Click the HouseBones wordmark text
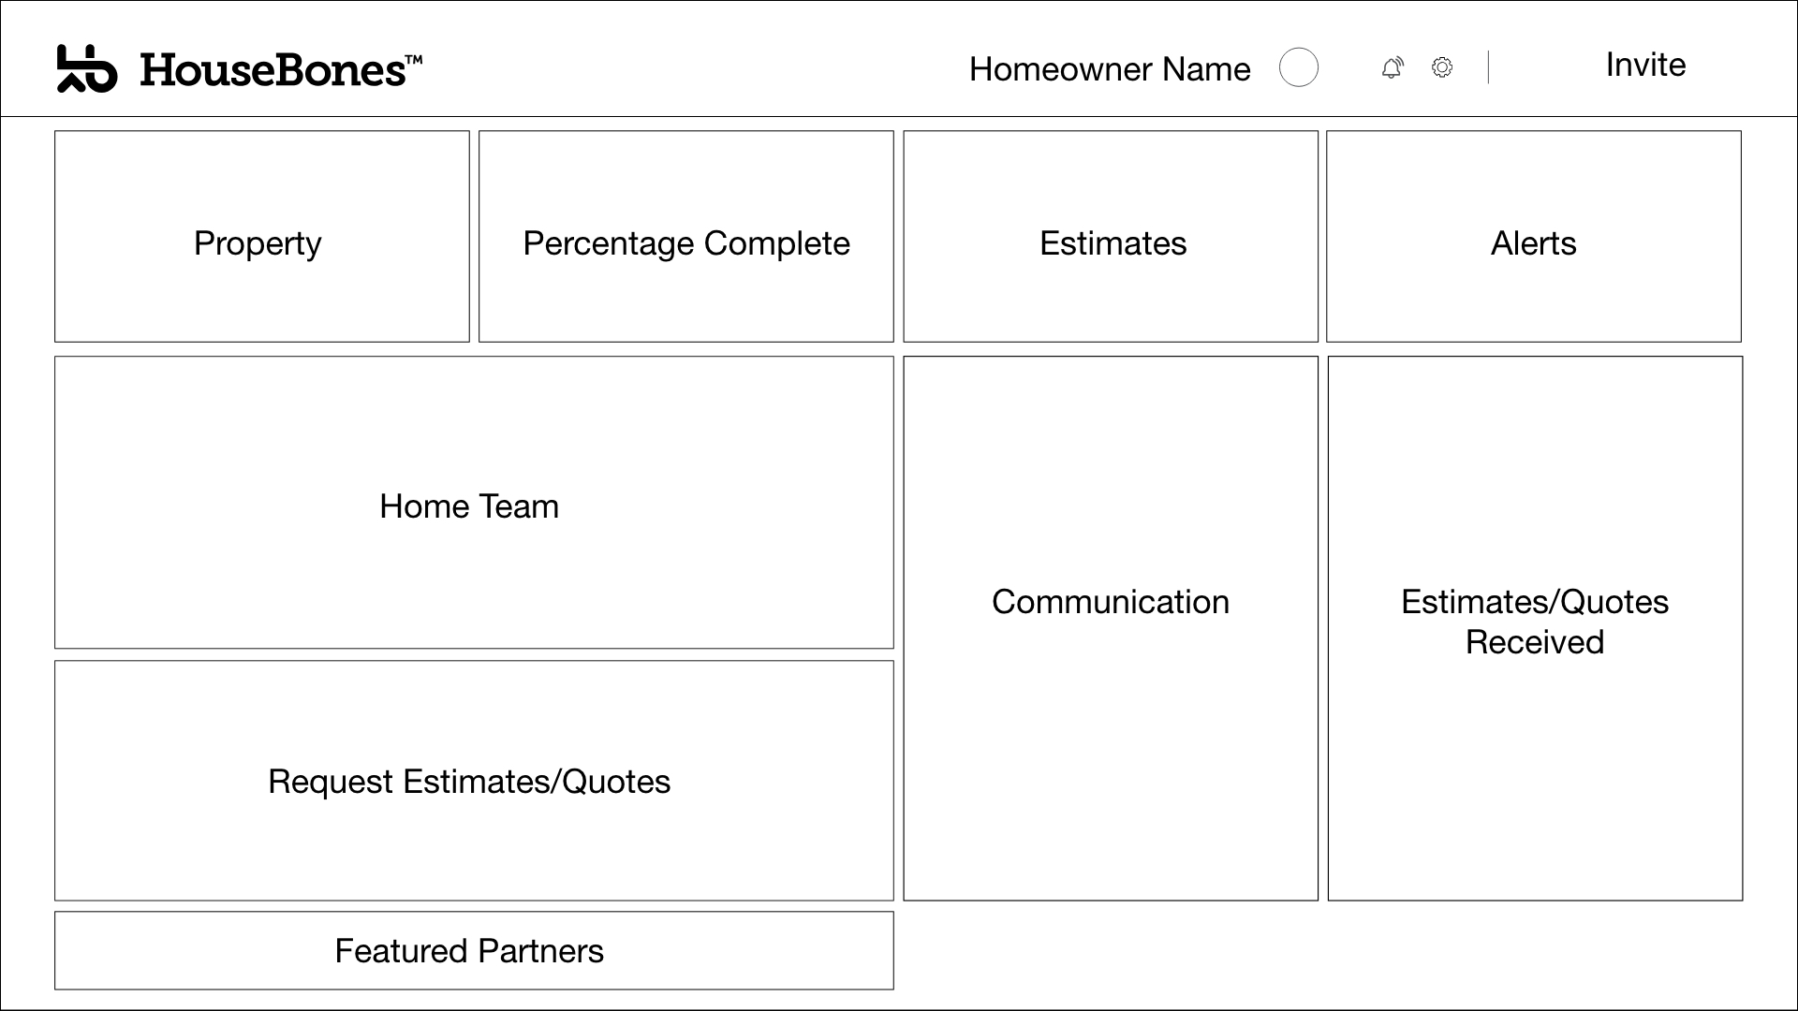 [x=281, y=70]
